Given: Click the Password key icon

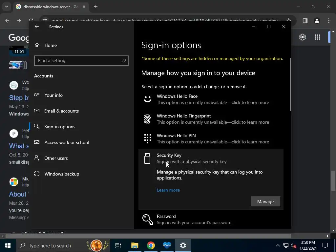Looking at the screenshot, I should tap(147, 220).
